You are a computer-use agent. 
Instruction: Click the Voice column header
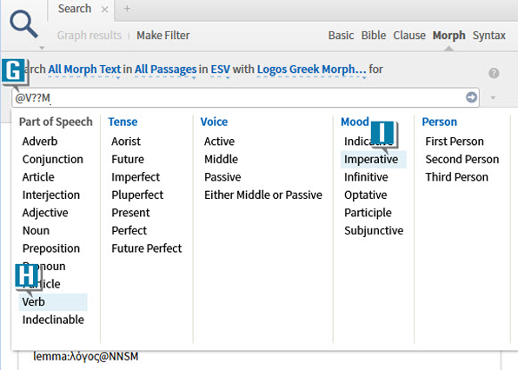click(x=214, y=122)
